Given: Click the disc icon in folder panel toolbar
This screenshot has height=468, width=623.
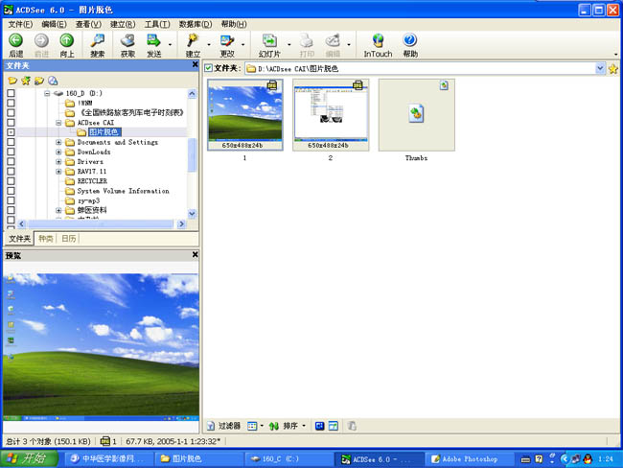Looking at the screenshot, I should coord(53,81).
